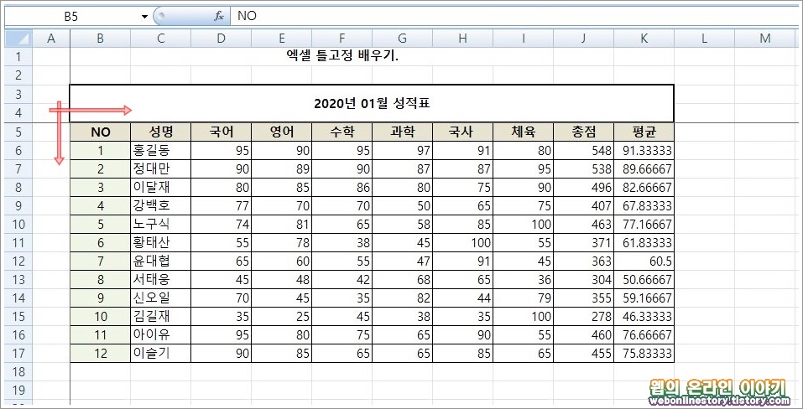Click the merged cell '2020년 01월 성적표'

point(372,103)
